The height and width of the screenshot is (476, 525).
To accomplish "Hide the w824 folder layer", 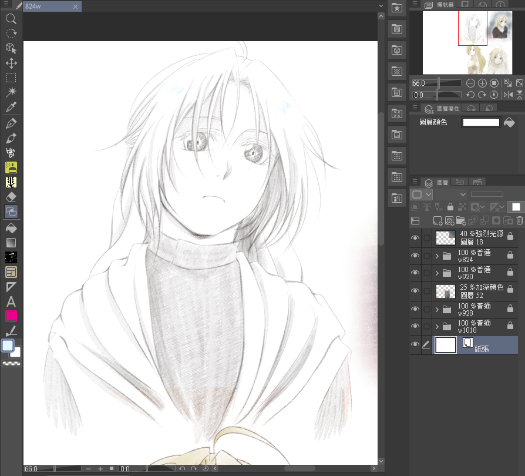I will tap(415, 255).
